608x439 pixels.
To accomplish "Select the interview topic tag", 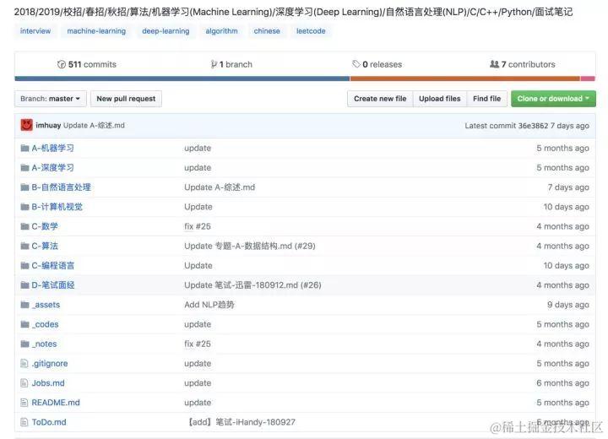I will (35, 31).
